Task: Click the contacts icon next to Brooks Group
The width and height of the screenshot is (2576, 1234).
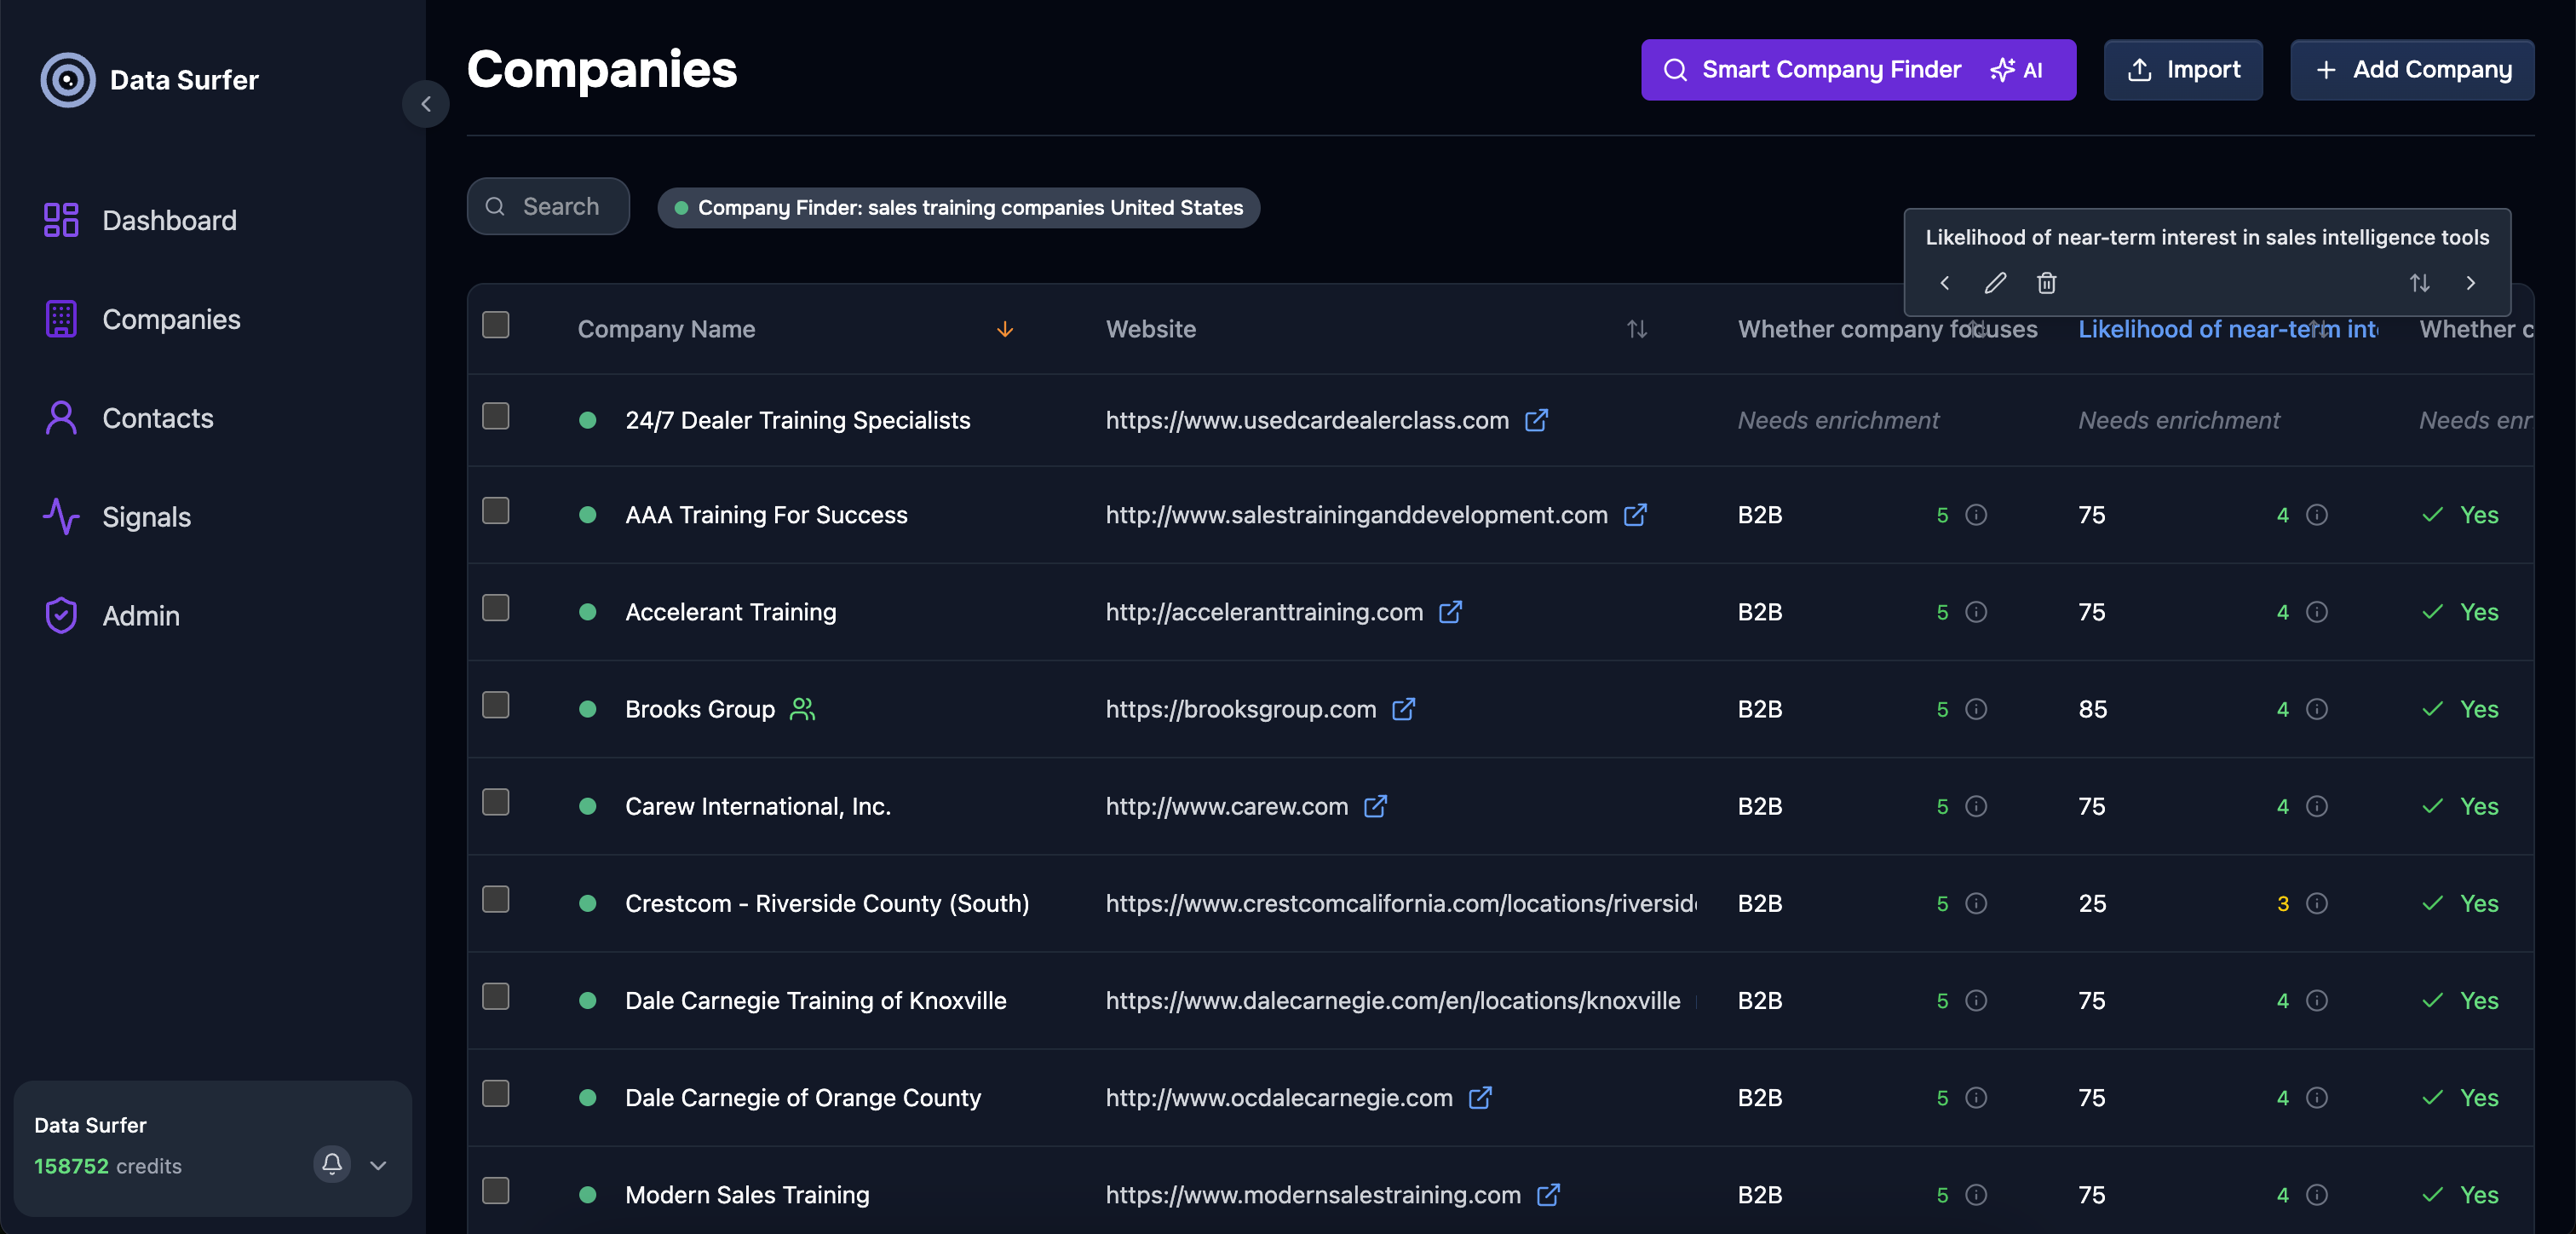Action: [802, 710]
